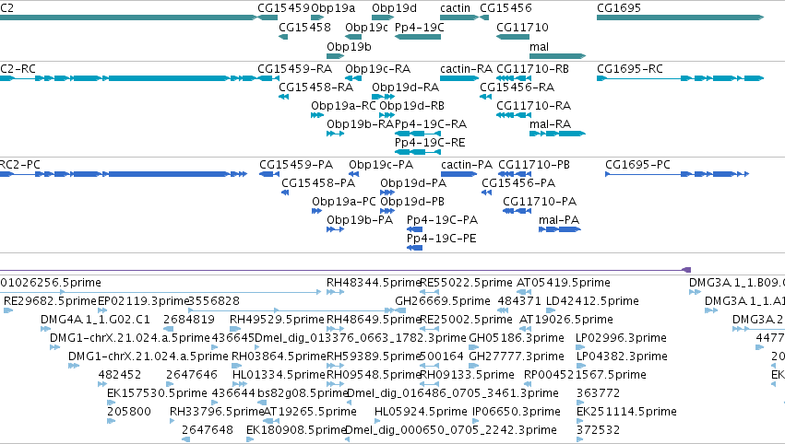The image size is (785, 444).
Task: Select protein CG15459-PA
Action: pyautogui.click(x=269, y=174)
